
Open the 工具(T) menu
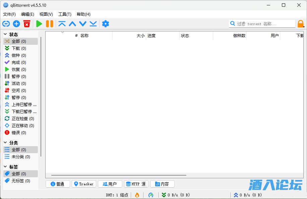[x=65, y=14]
